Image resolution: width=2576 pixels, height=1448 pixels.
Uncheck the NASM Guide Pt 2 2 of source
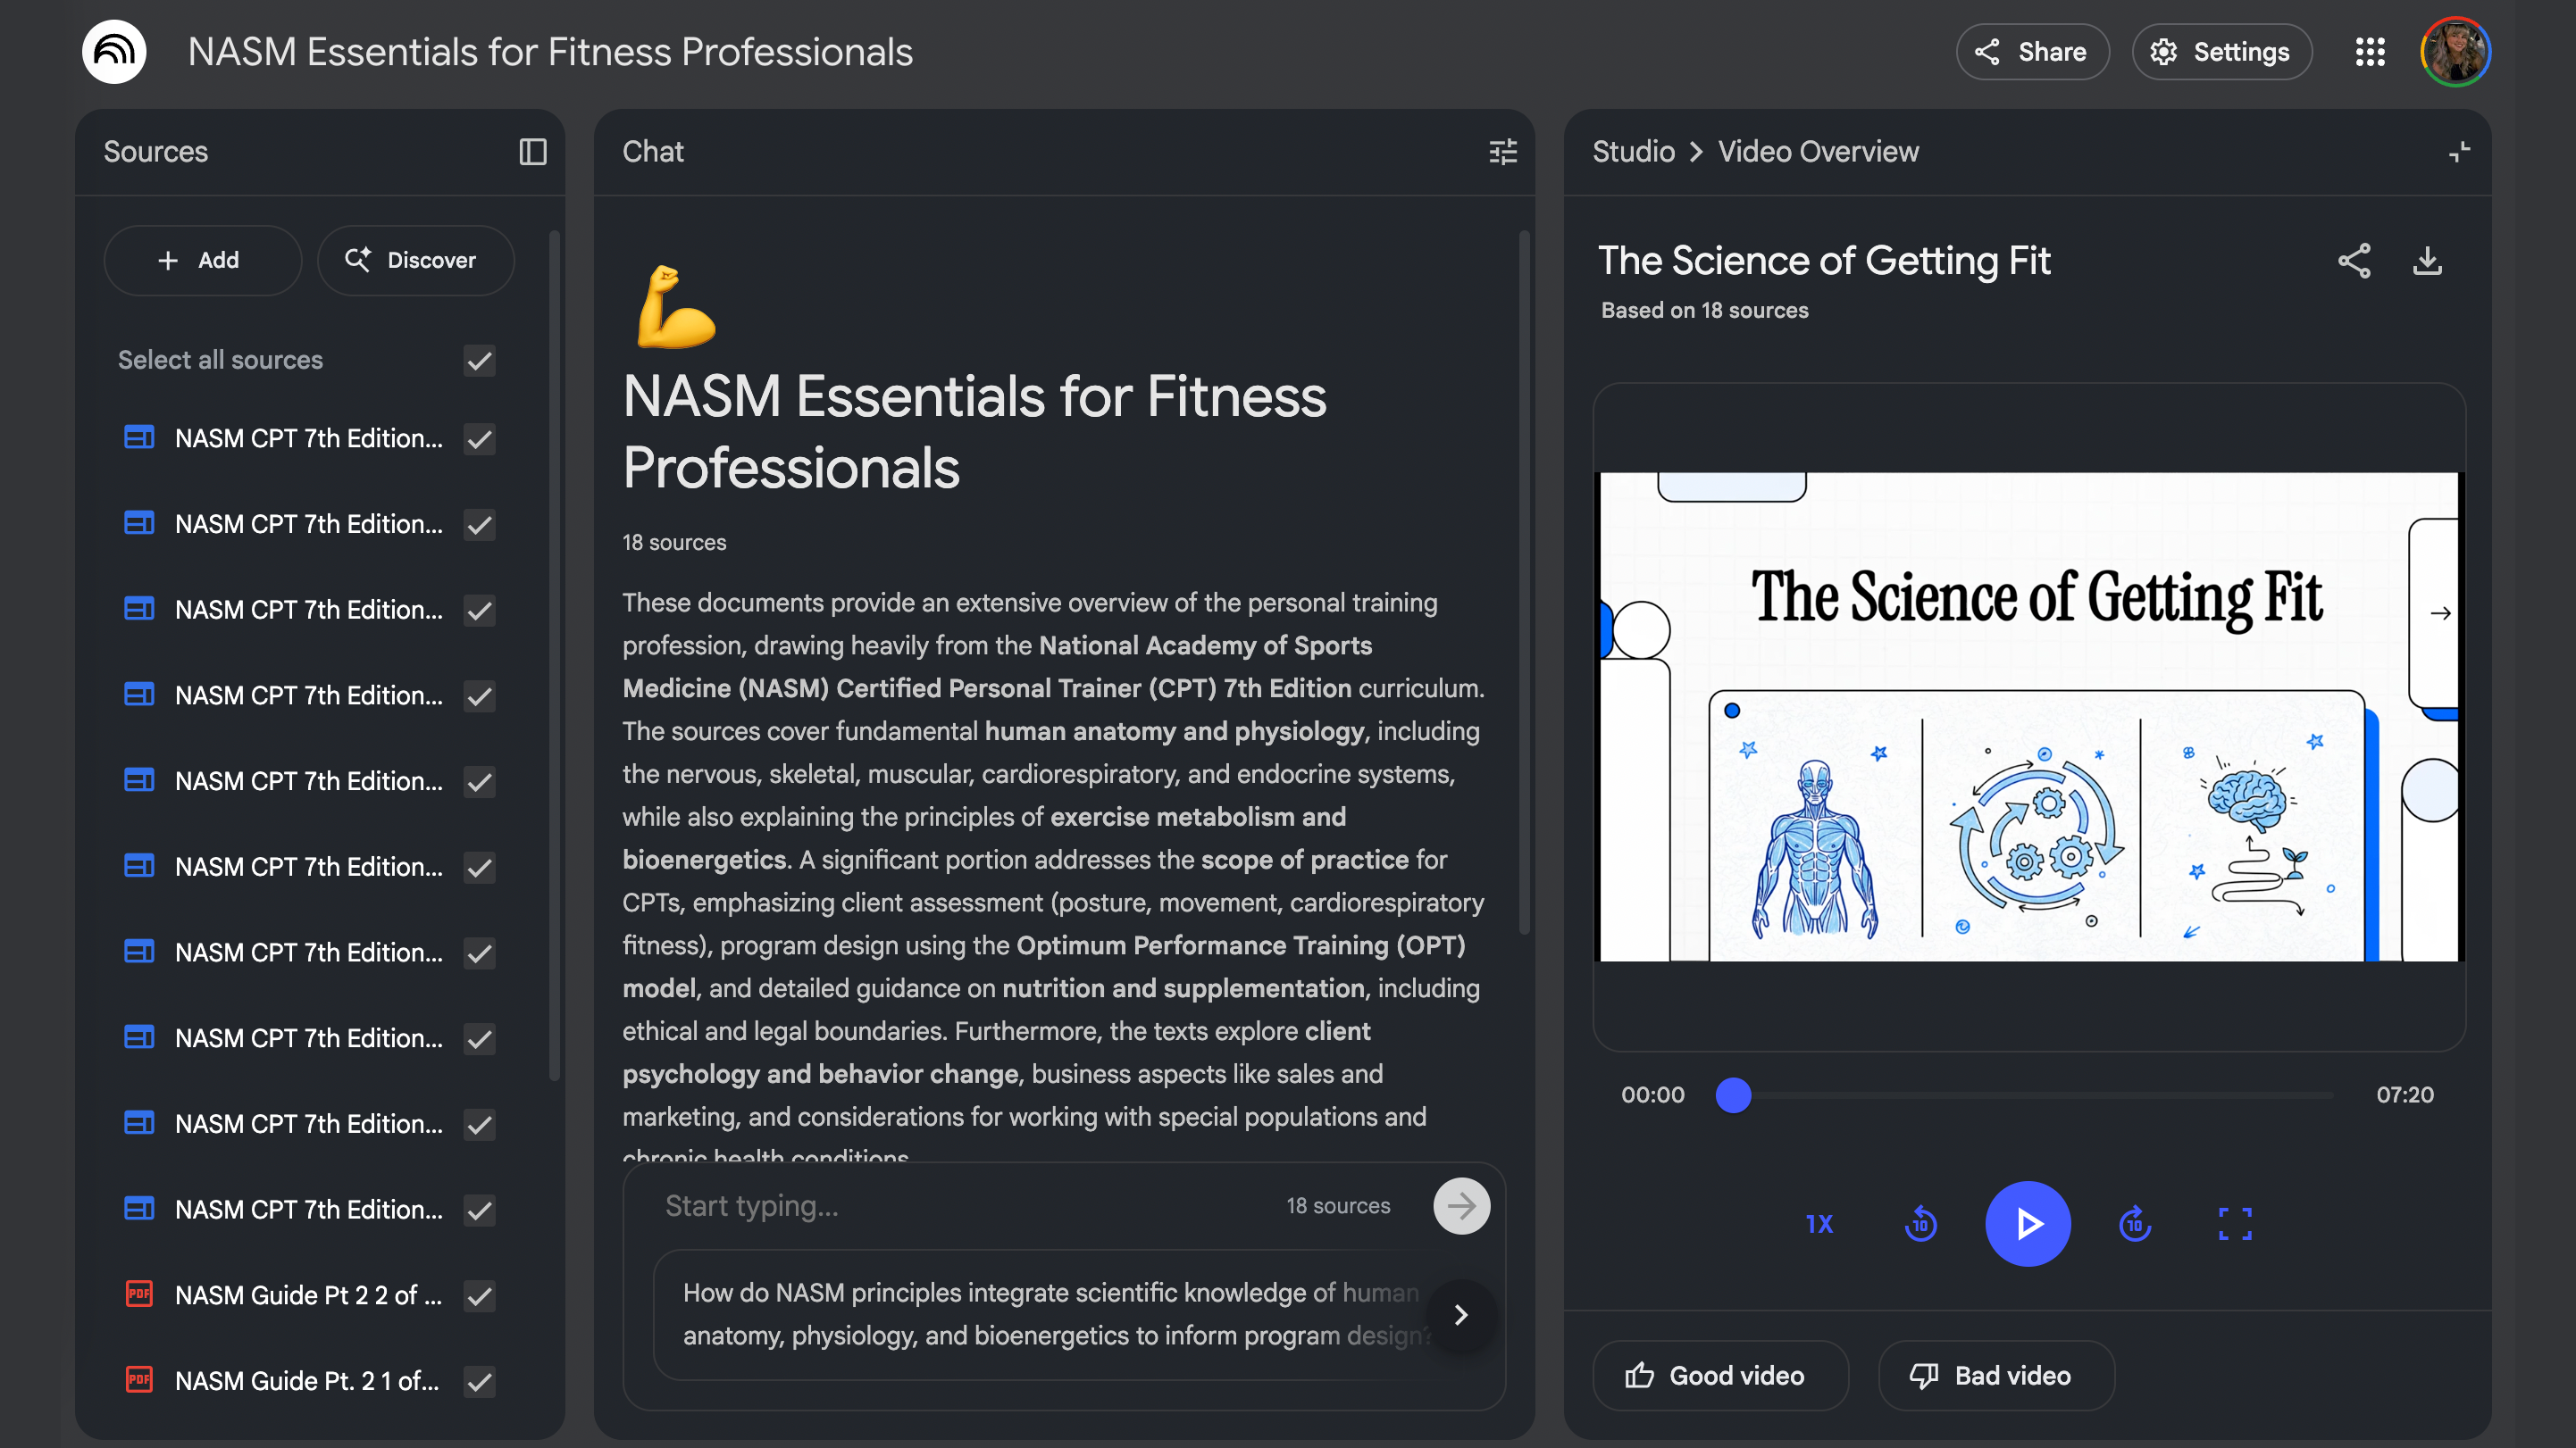(x=480, y=1296)
